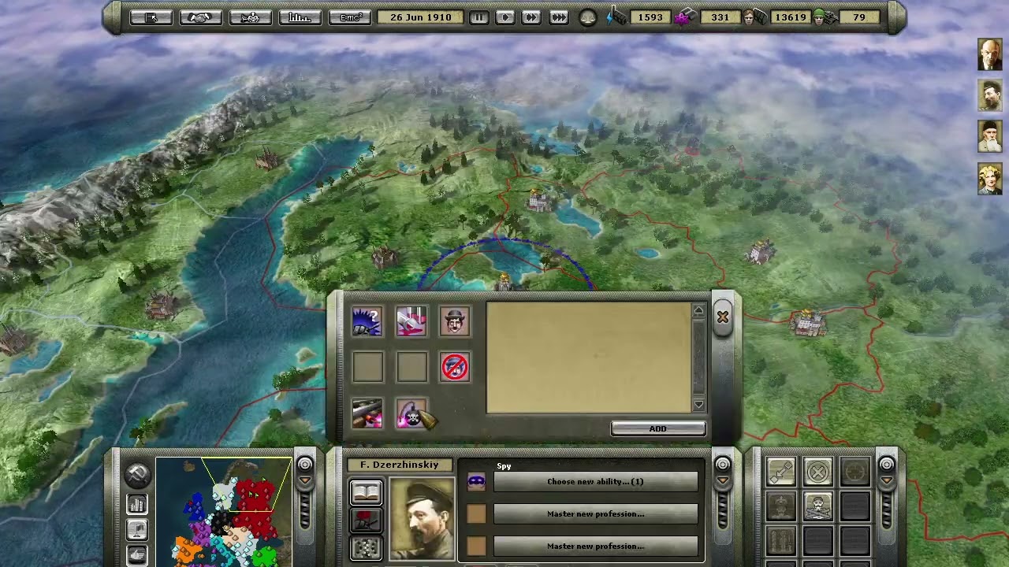Image resolution: width=1009 pixels, height=567 pixels.
Task: Click the F. Dzerzhinskiy name label
Action: point(400,465)
